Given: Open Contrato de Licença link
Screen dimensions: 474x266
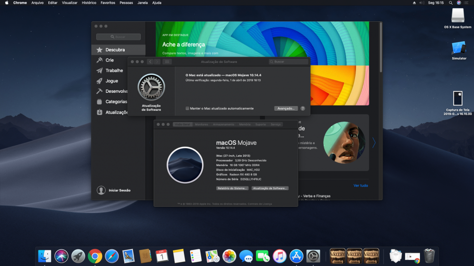Looking at the screenshot, I should [x=260, y=204].
